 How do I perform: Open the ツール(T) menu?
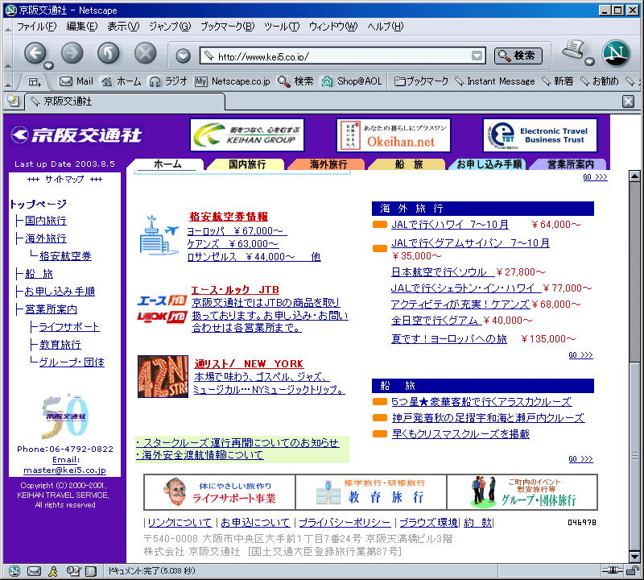click(282, 27)
